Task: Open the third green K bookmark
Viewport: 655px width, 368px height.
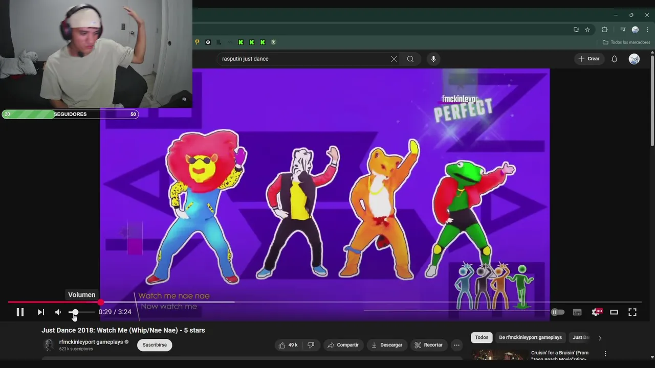Action: [263, 42]
